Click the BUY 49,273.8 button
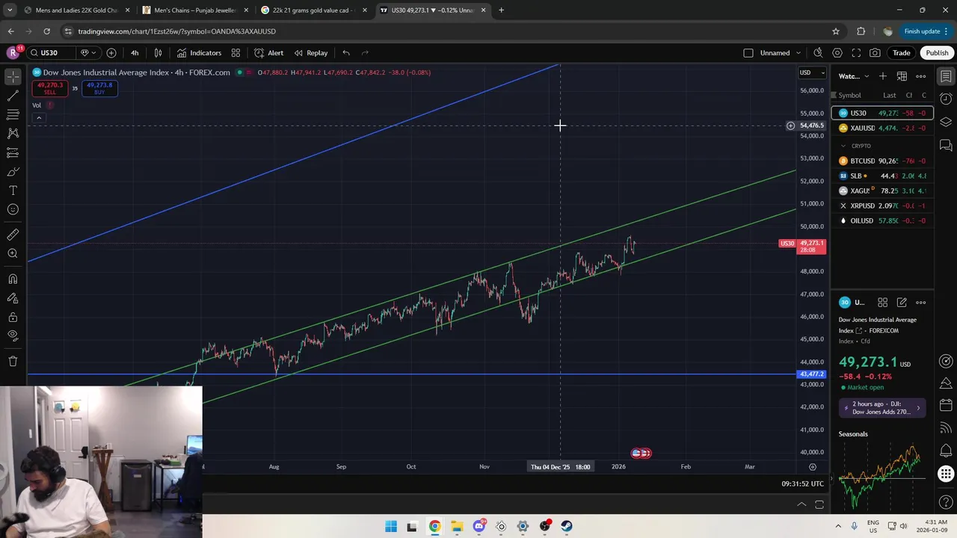This screenshot has width=957, height=538. coord(99,88)
